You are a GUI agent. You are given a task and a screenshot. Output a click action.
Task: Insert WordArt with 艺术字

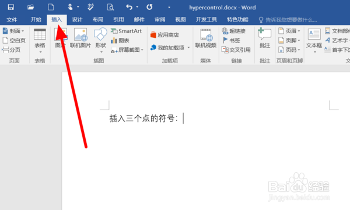[337, 40]
